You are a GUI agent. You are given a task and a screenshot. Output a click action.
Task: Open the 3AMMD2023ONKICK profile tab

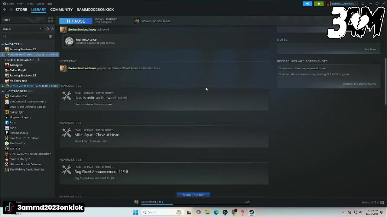(95, 10)
